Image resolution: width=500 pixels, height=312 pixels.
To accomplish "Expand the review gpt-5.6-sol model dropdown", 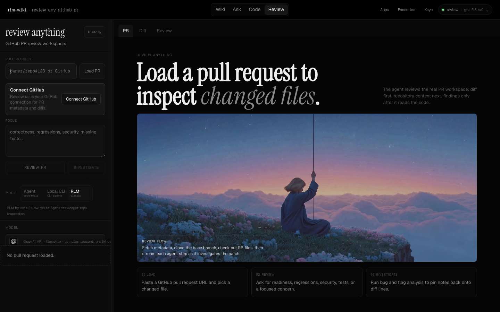I will [x=465, y=10].
